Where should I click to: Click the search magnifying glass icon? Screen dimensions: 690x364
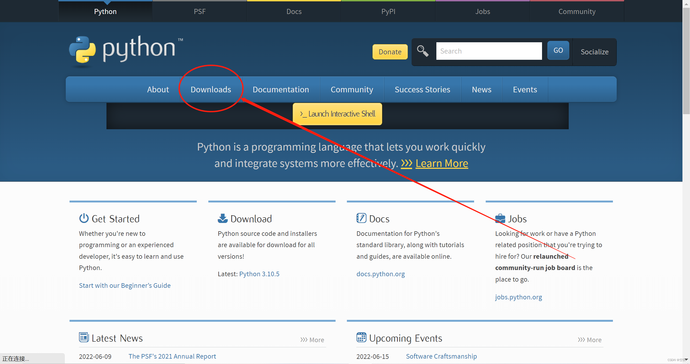pos(423,51)
